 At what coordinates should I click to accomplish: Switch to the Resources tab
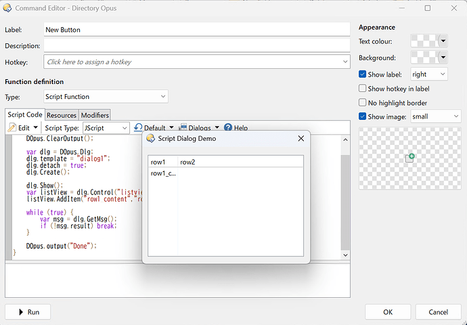coord(62,115)
